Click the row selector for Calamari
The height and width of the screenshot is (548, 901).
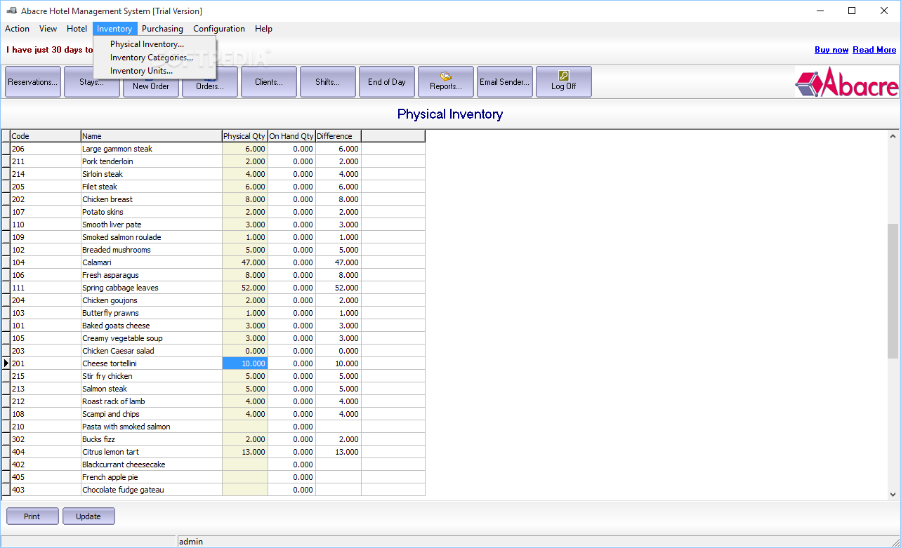coord(6,262)
